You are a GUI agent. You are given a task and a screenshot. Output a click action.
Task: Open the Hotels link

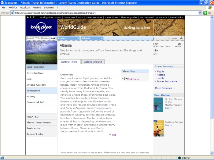[160, 78]
